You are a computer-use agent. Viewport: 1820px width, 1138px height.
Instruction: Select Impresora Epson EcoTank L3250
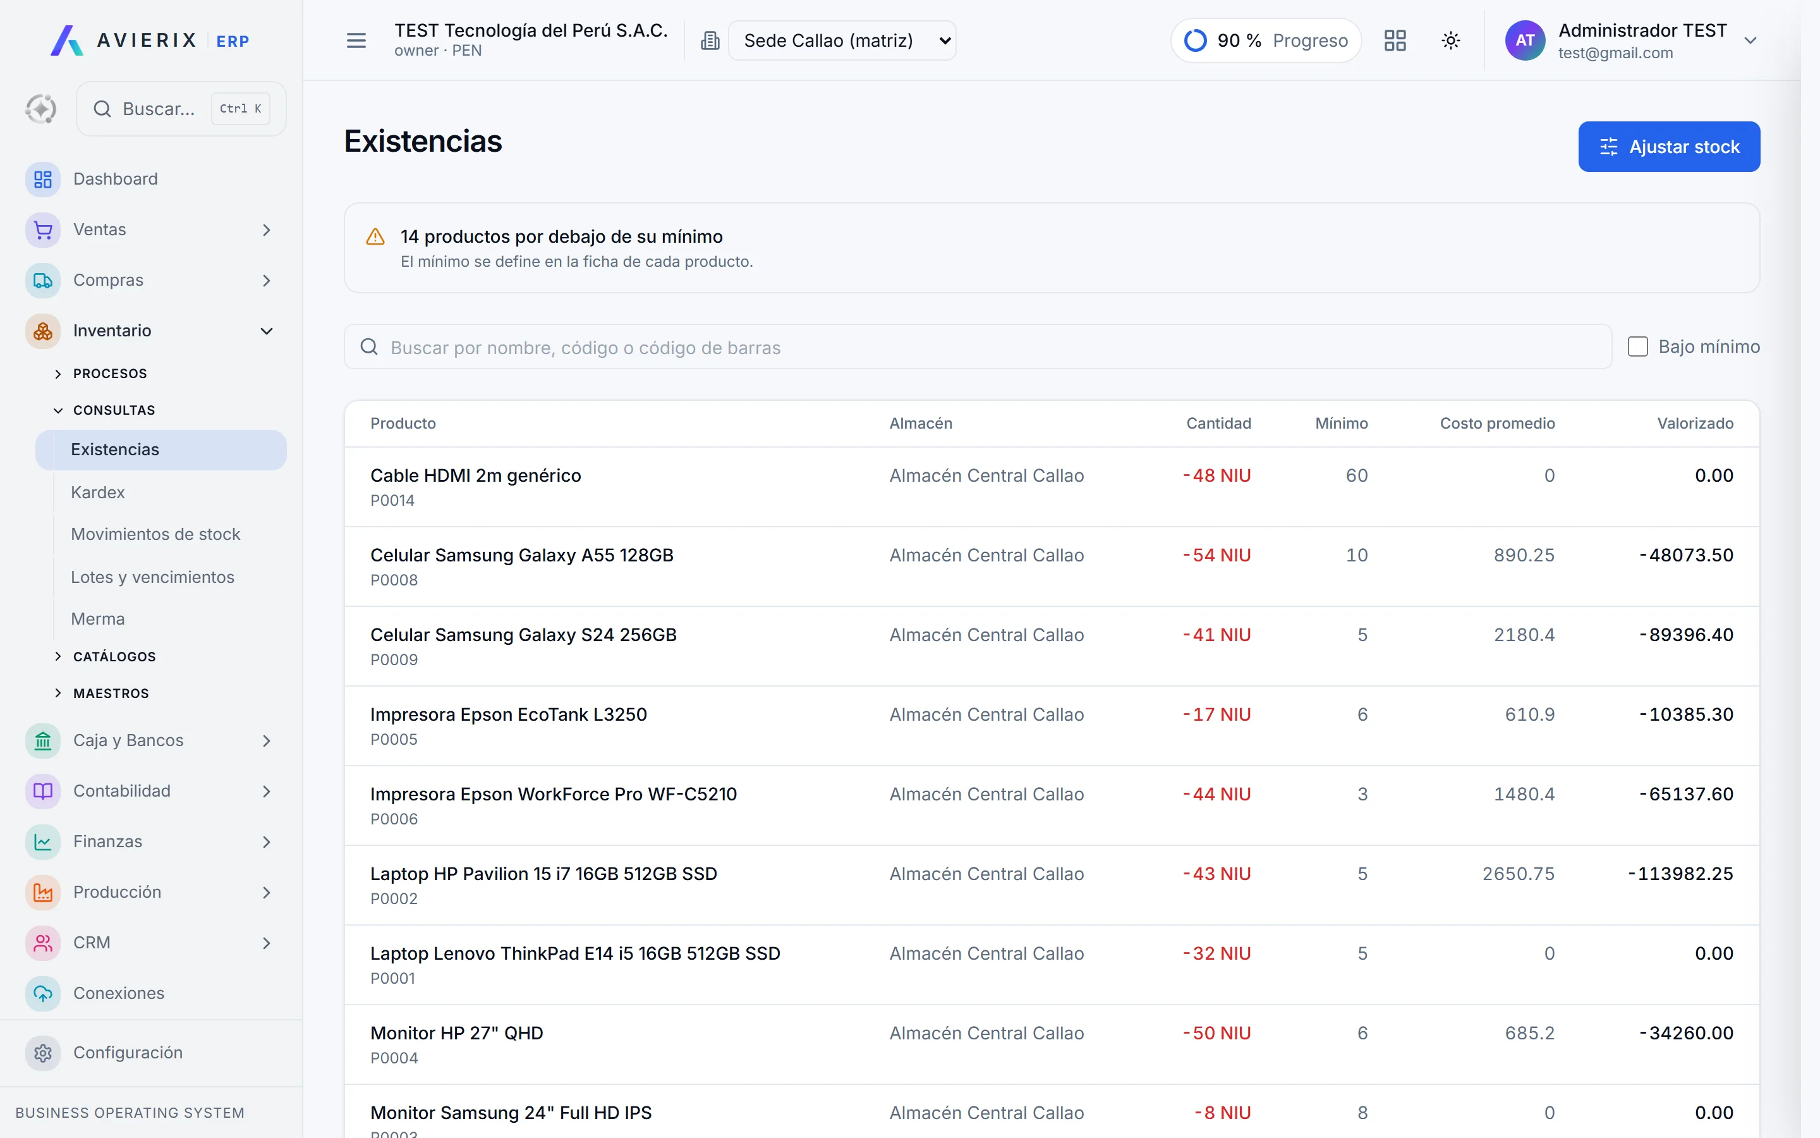tap(508, 715)
